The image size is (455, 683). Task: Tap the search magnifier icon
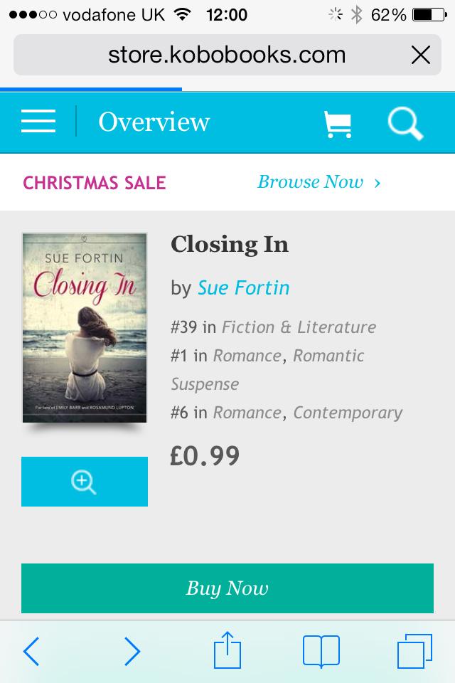coord(405,124)
